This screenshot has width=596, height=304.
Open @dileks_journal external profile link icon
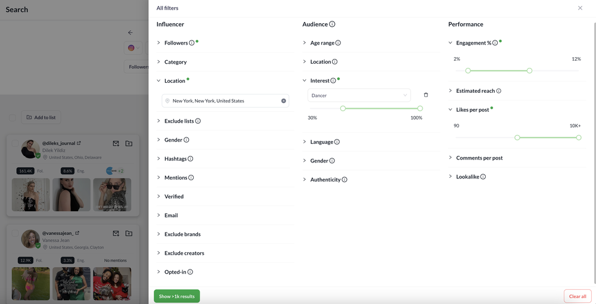[x=79, y=143]
